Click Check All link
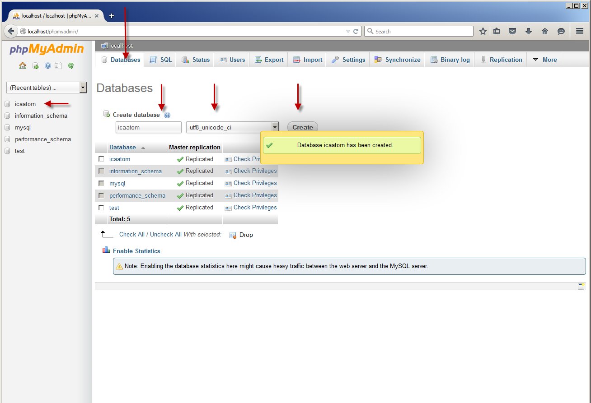591x403 pixels. pos(132,235)
